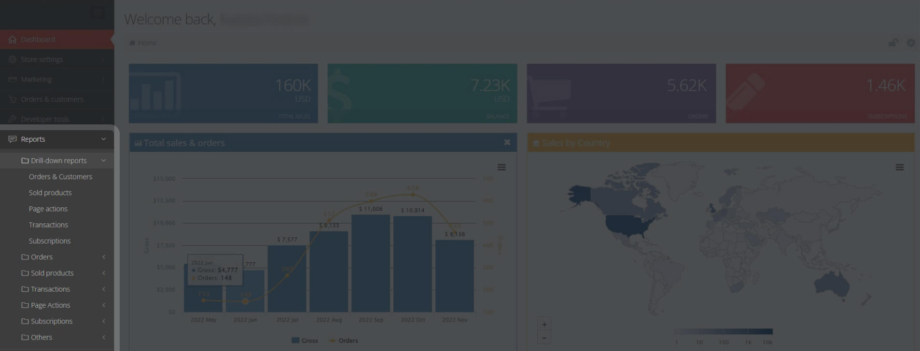Click the 2022 Oct bar in chart
The height and width of the screenshot is (351, 920).
click(413, 264)
